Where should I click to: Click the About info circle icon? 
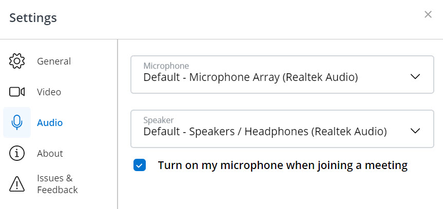pos(17,153)
